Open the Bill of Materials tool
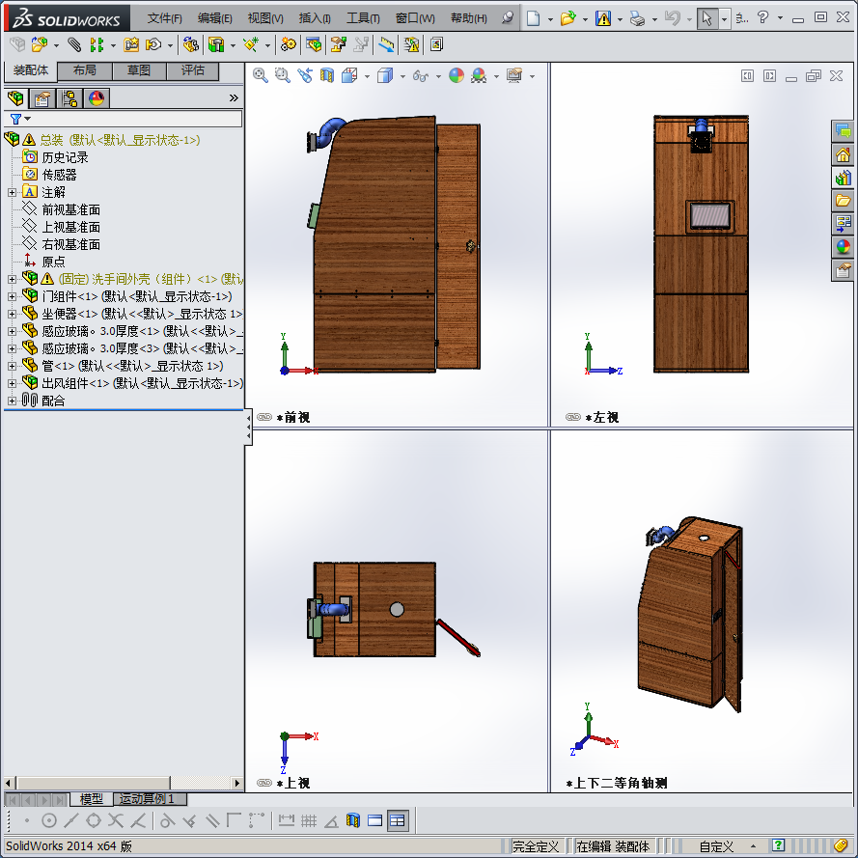This screenshot has height=858, width=858. (314, 44)
